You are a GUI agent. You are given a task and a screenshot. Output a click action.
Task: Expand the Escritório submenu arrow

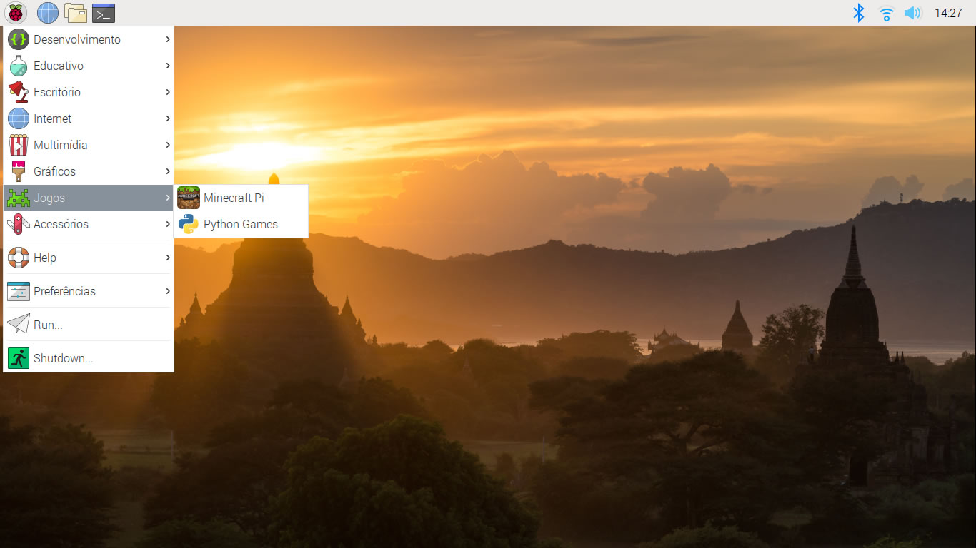pos(168,92)
